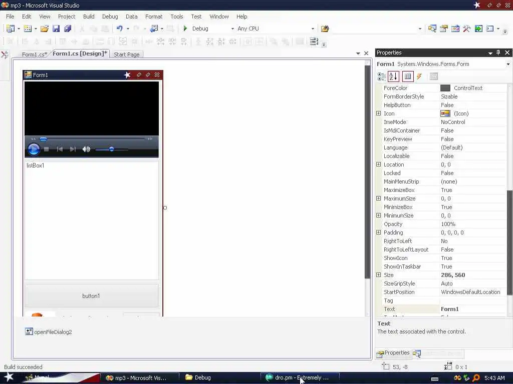513x384 pixels.
Task: Expand the MaximumSize property
Action: 379,198
